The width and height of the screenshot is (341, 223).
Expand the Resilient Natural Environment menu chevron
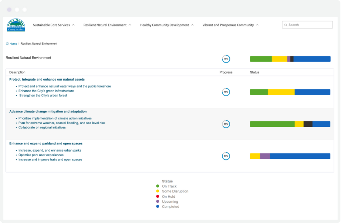pyautogui.click(x=130, y=25)
